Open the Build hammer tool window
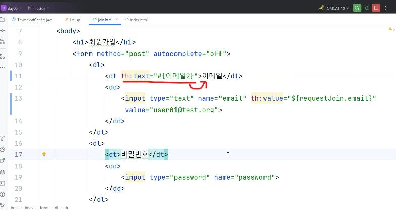Image resolution: width=396 pixels, height=210 pixels. coord(2,138)
